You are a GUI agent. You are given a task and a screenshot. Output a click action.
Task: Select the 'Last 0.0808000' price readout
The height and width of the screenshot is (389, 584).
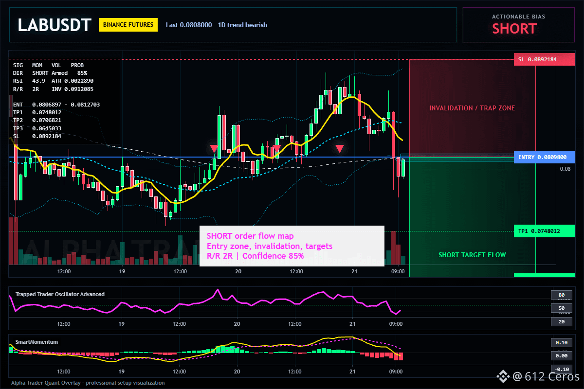189,25
